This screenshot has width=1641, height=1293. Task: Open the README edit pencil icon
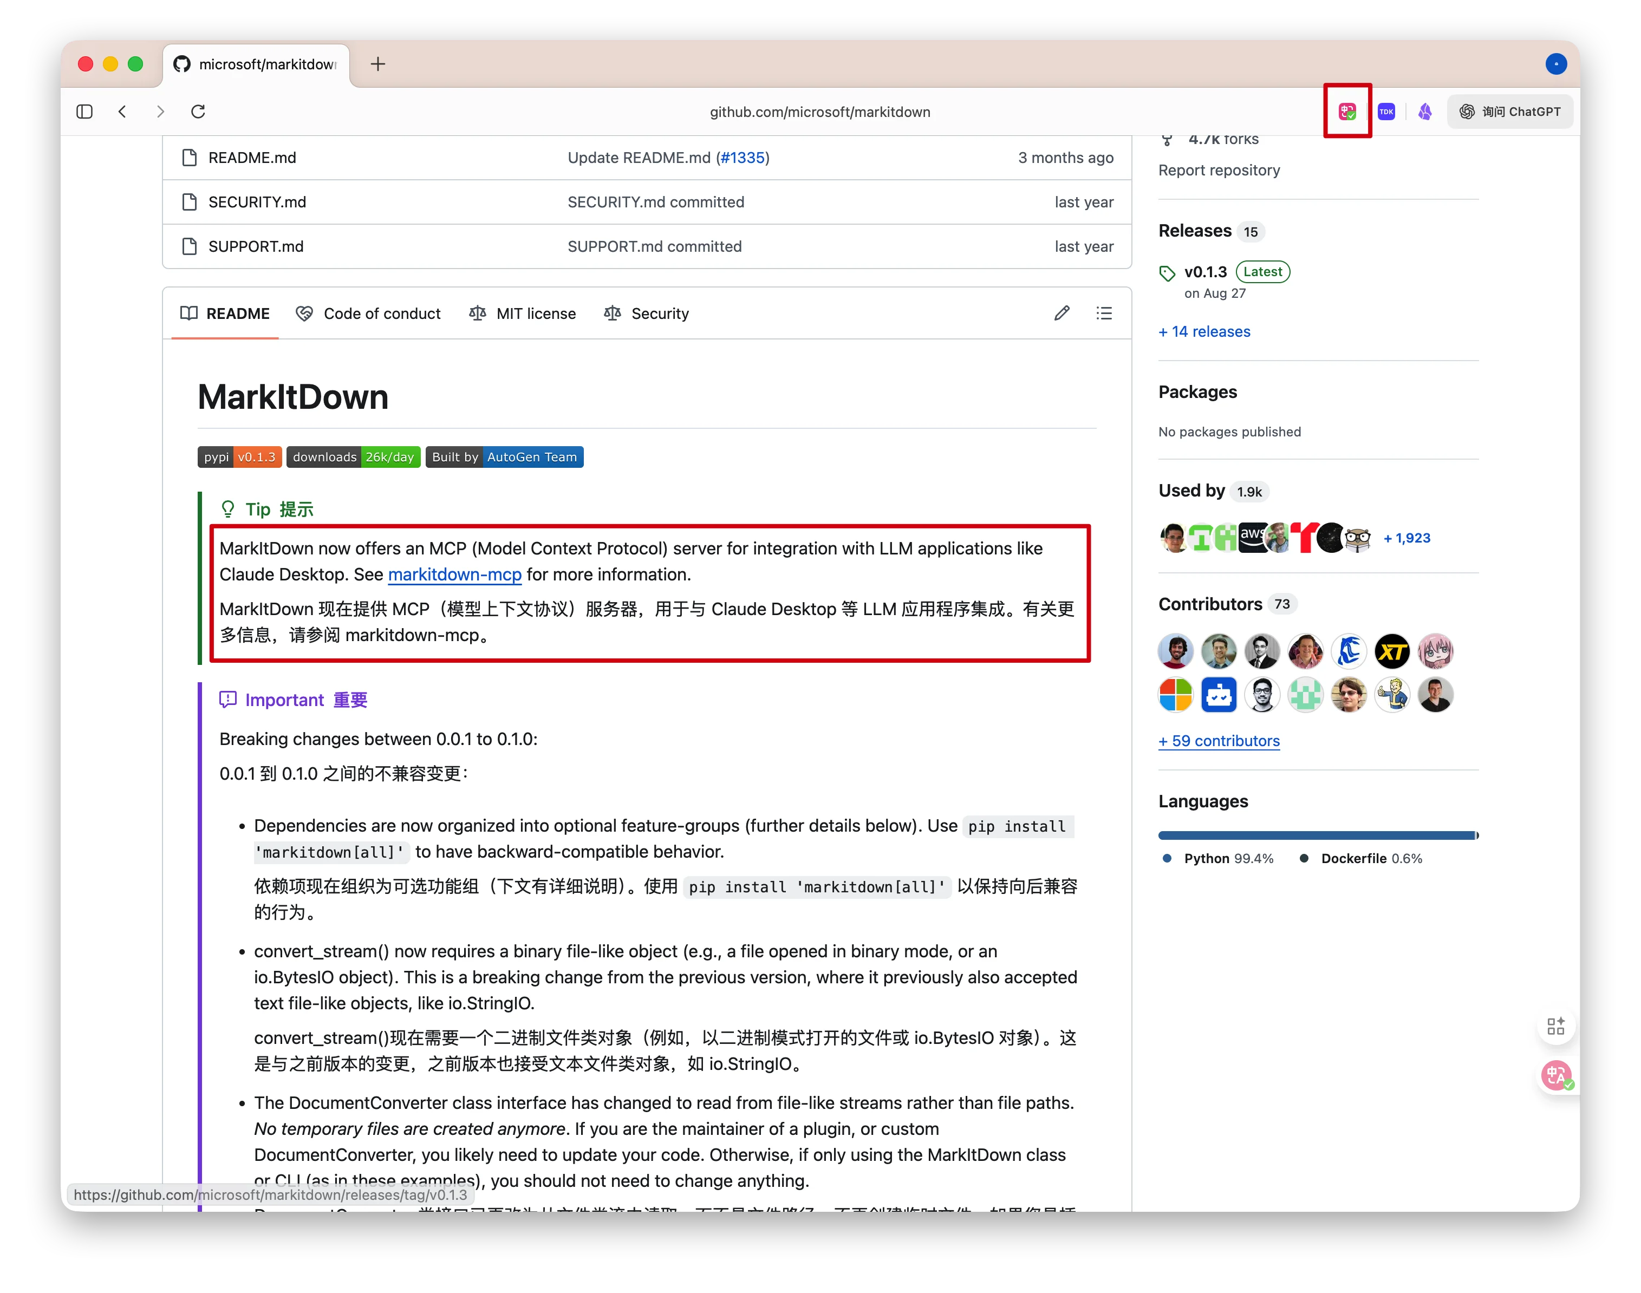pos(1061,312)
